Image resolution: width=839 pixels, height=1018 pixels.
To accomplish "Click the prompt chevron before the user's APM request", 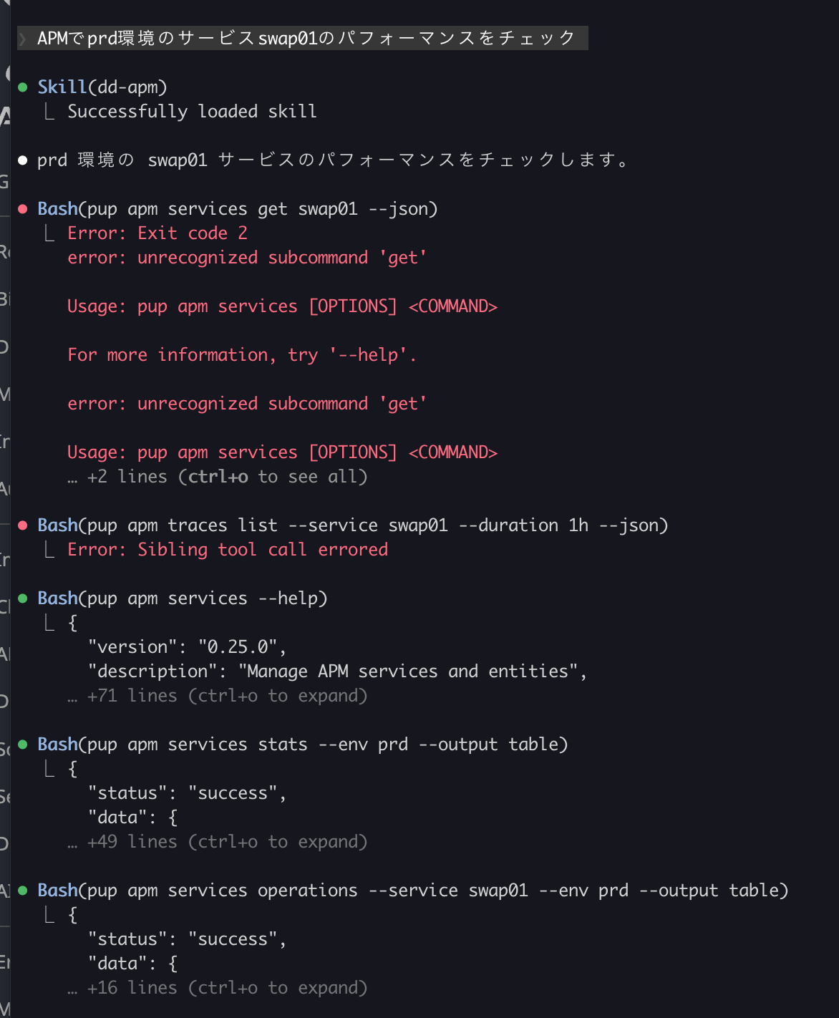I will (23, 39).
